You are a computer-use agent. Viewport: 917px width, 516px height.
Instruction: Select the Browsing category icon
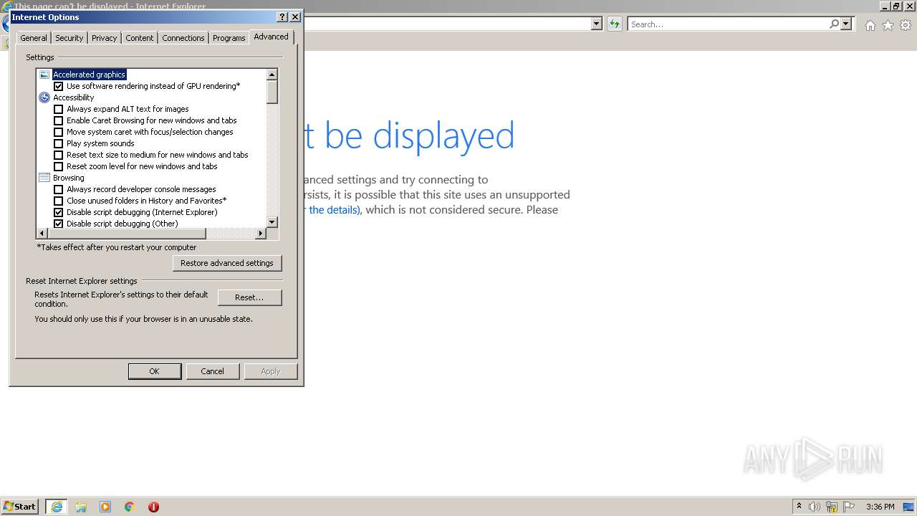pos(44,178)
